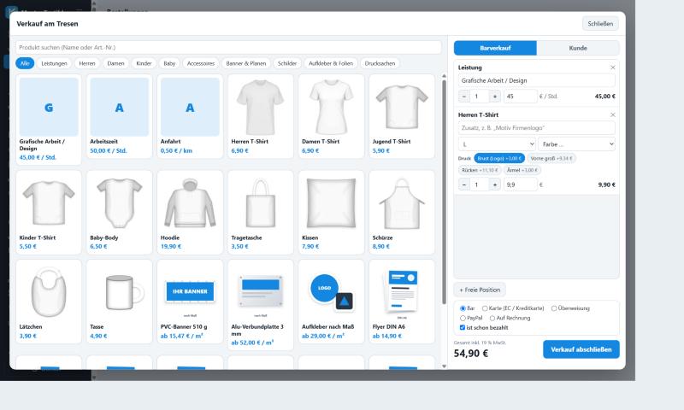Select PayPal payment method
Image resolution: width=684 pixels, height=410 pixels.
[x=463, y=318]
